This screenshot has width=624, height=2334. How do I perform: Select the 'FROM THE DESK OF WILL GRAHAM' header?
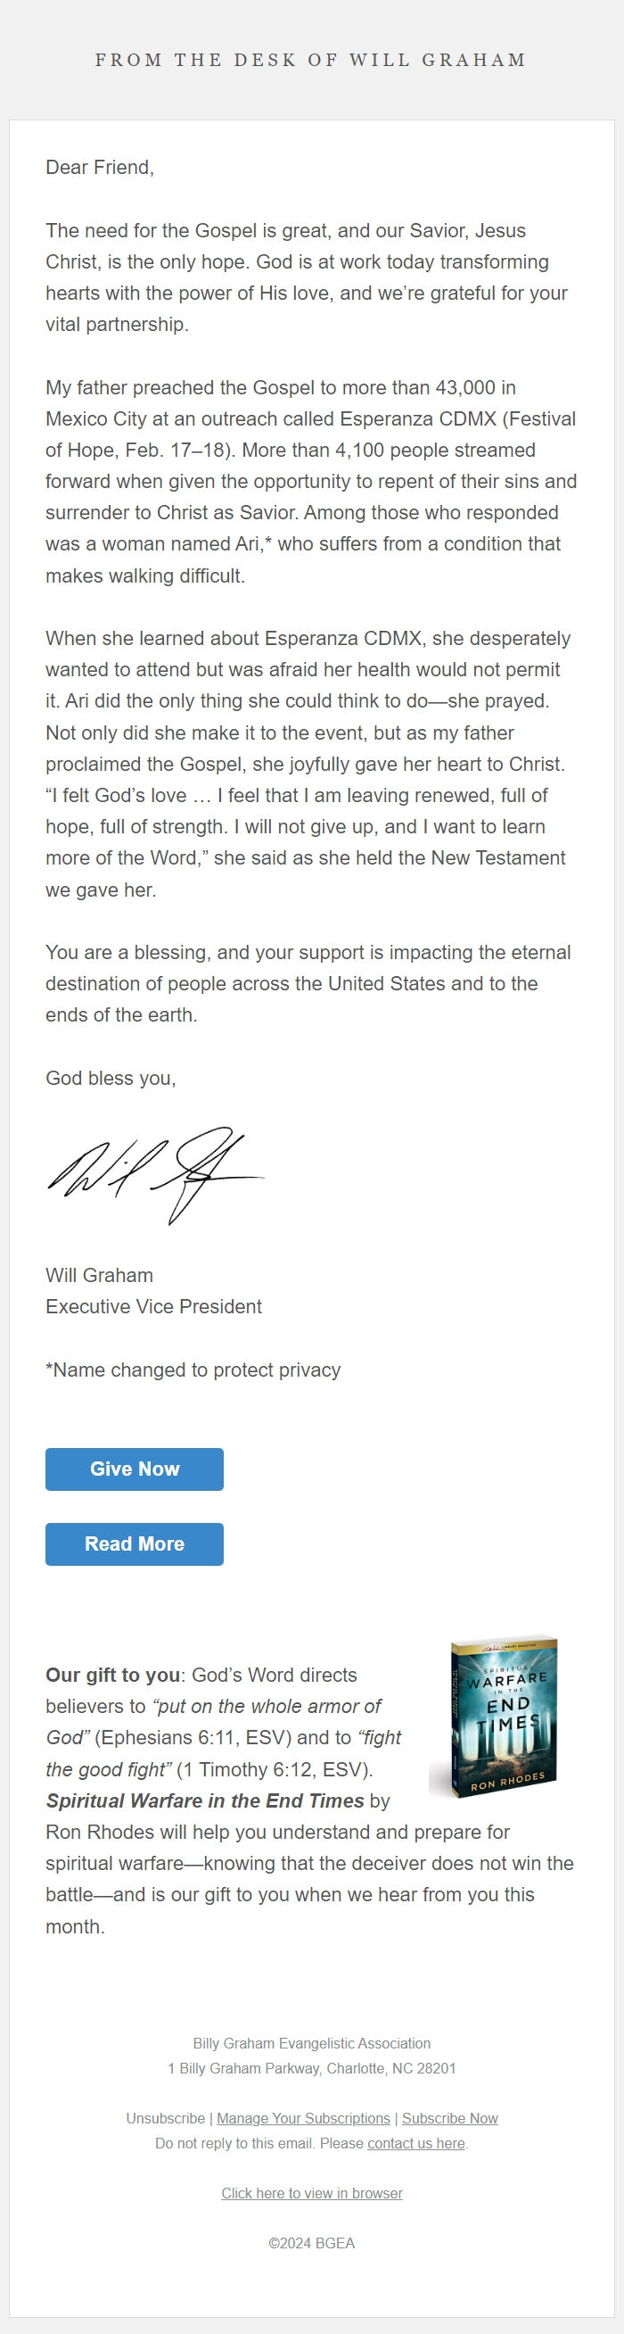(311, 60)
